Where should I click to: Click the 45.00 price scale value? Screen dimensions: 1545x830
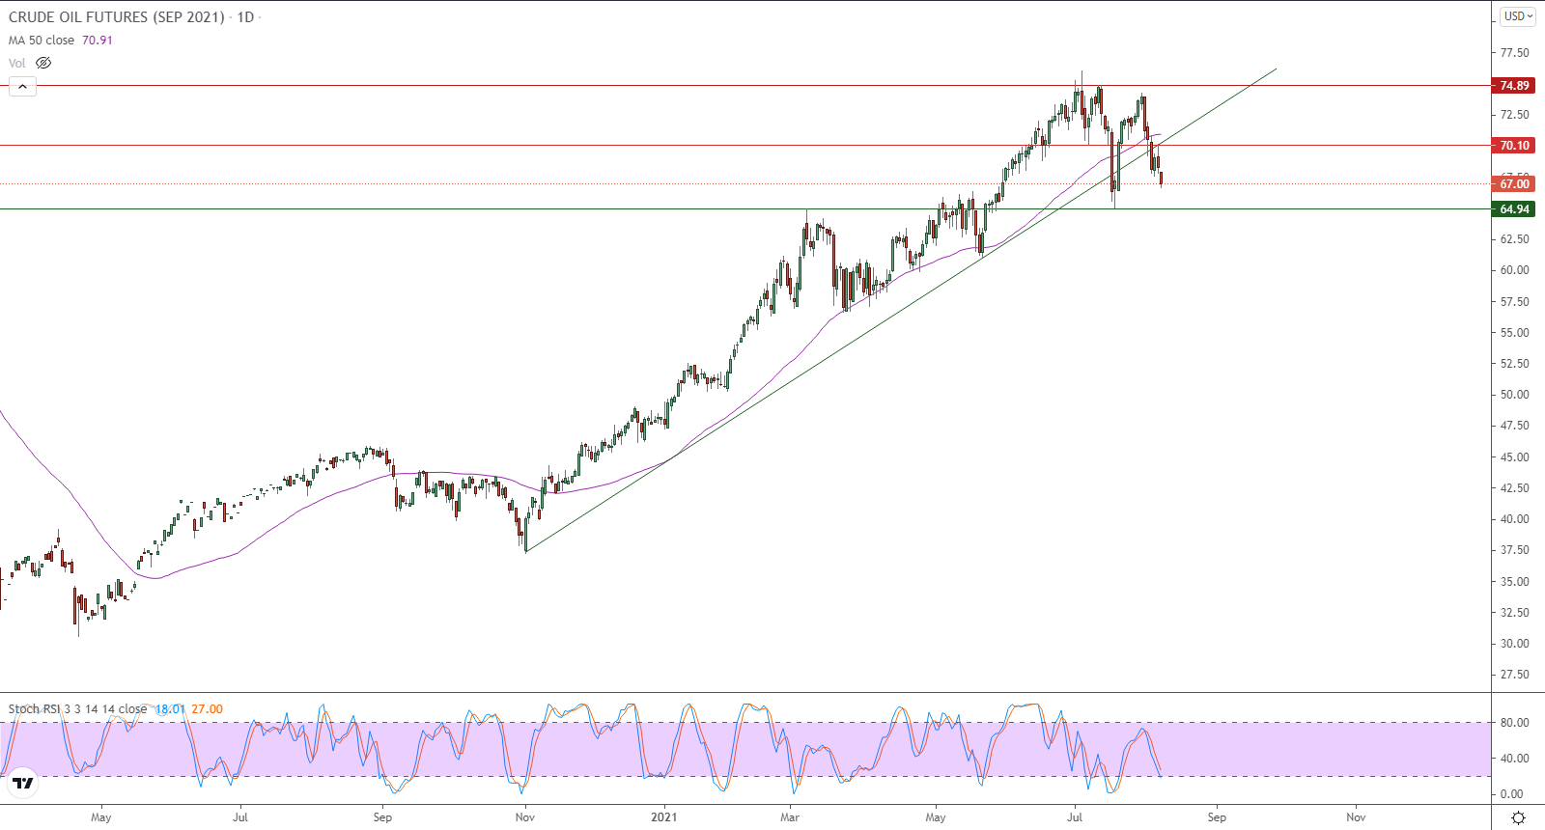[1514, 457]
